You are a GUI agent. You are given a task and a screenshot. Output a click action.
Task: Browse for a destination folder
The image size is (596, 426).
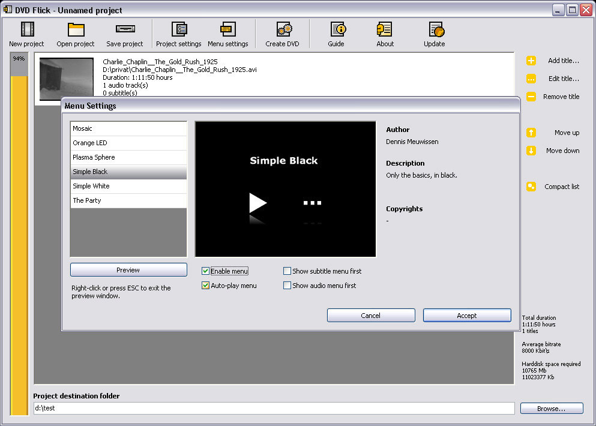click(x=552, y=409)
